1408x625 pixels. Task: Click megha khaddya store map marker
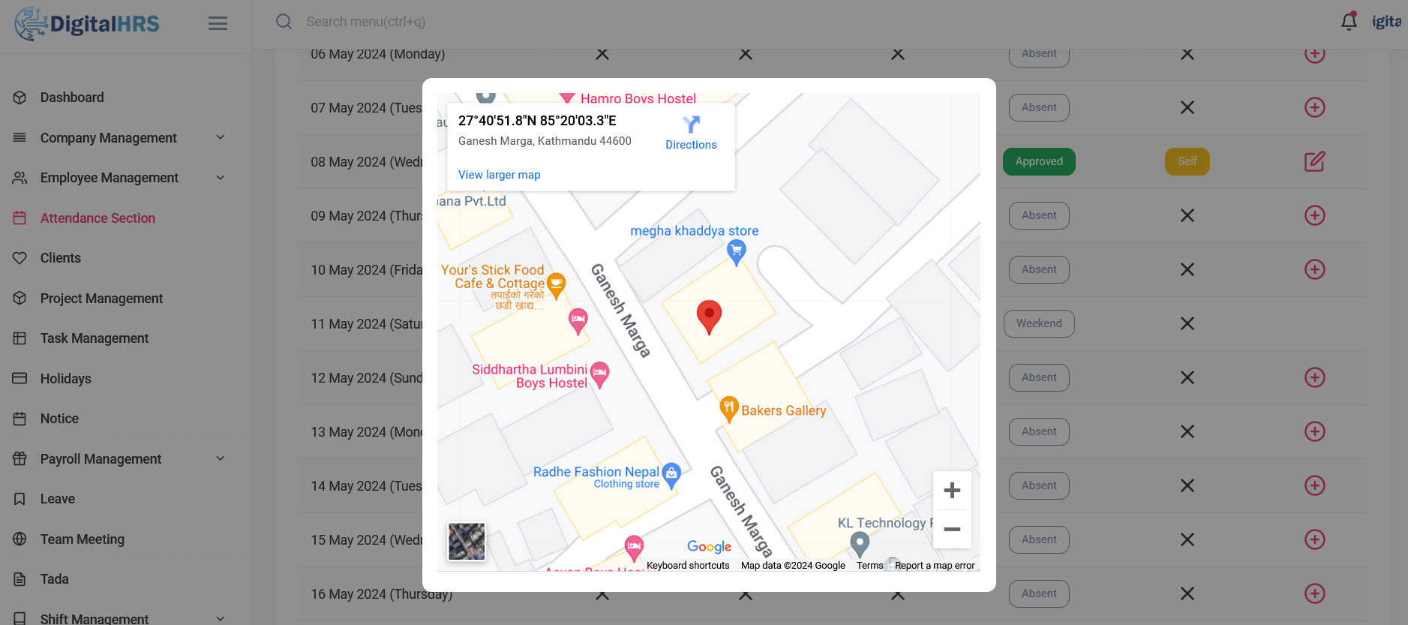[x=737, y=253]
